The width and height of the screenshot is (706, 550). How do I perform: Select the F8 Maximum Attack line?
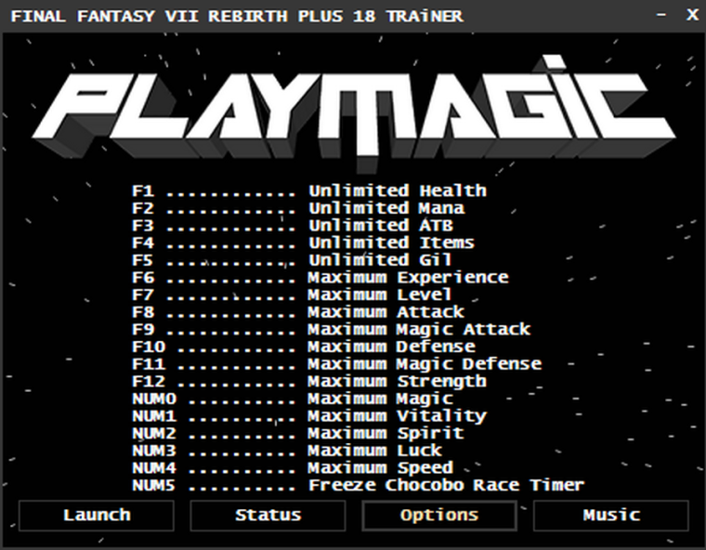click(x=298, y=312)
